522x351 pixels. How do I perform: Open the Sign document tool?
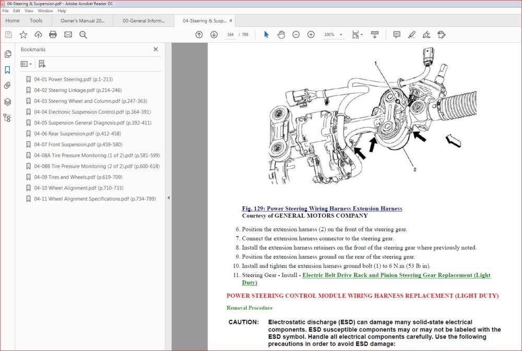(x=426, y=34)
